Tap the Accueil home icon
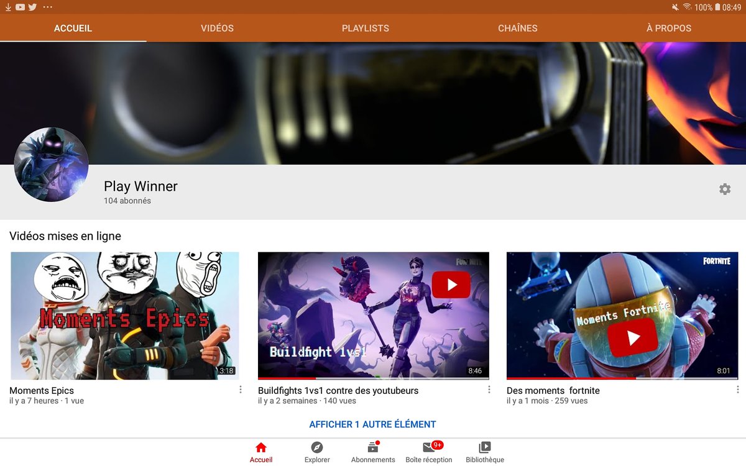 point(261,447)
